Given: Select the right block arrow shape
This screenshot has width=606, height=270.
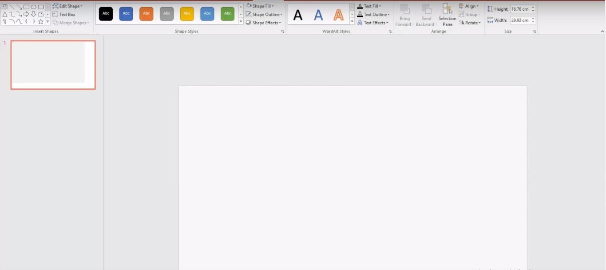Looking at the screenshot, I should pos(26,14).
